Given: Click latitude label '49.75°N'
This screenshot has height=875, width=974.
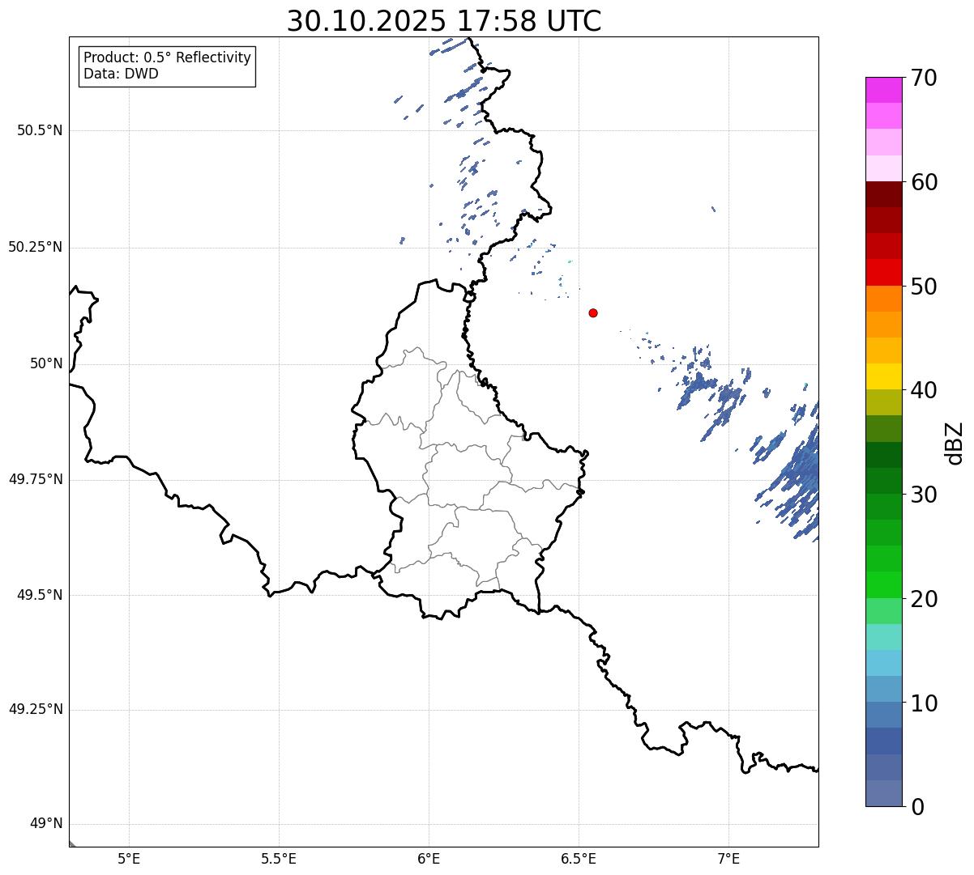Looking at the screenshot, I should (36, 479).
